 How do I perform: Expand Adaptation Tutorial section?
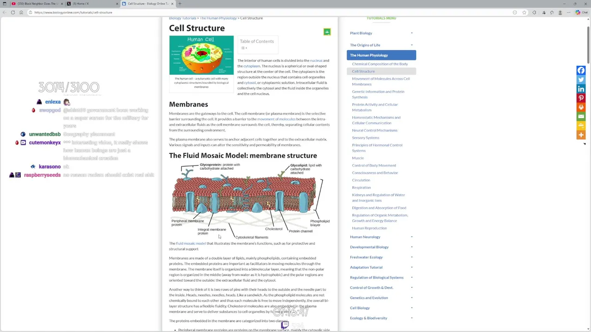411,267
